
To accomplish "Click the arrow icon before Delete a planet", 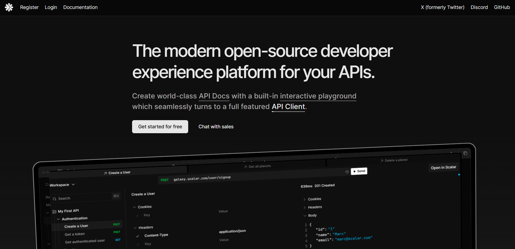I will click(x=382, y=161).
